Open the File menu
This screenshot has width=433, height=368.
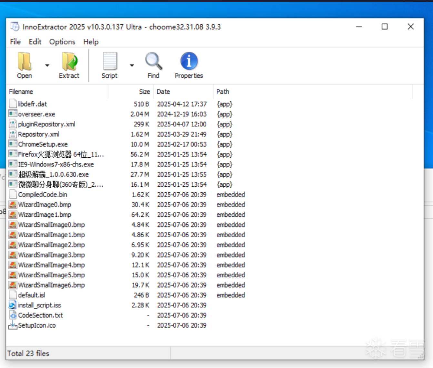pyautogui.click(x=15, y=42)
